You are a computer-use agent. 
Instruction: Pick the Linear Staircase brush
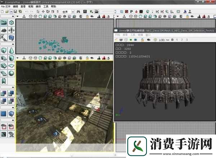coord(4,66)
